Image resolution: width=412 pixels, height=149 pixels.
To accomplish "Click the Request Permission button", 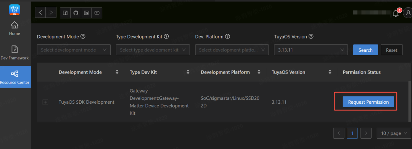I will coord(369,102).
